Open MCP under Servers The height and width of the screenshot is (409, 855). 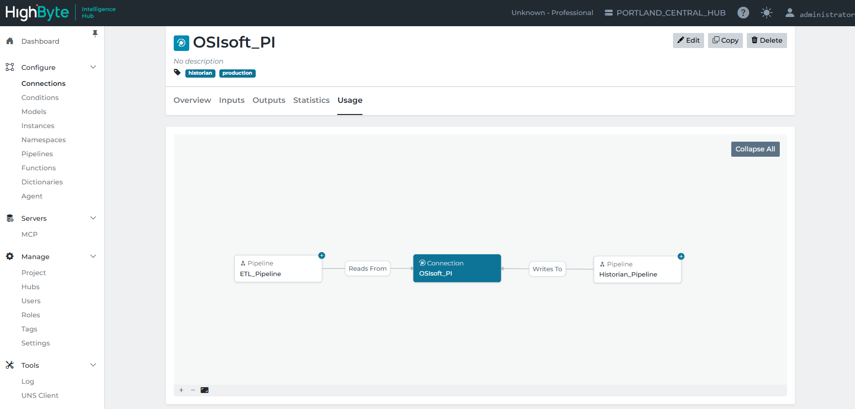click(x=30, y=234)
